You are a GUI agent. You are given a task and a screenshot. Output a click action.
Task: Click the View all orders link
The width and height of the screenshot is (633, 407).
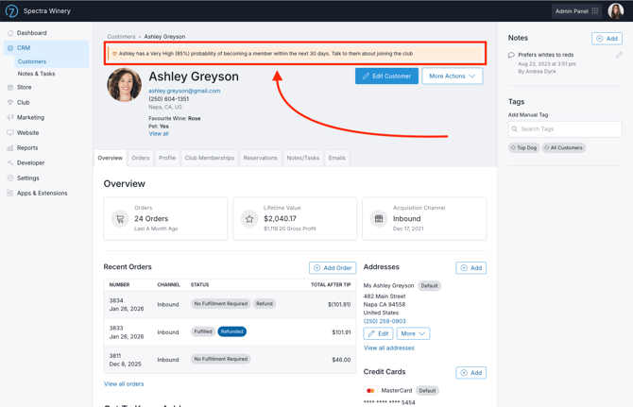coord(124,384)
